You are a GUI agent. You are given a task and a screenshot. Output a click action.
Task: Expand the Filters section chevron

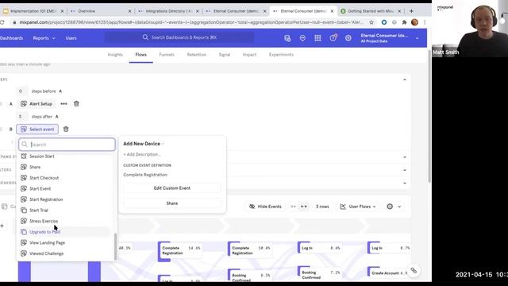pyautogui.click(x=404, y=170)
